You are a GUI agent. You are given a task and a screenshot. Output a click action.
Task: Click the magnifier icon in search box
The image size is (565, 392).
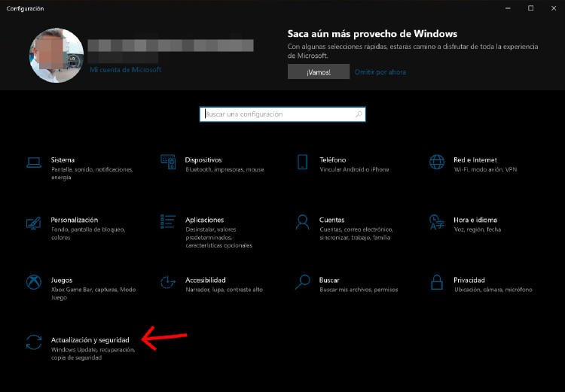click(359, 114)
